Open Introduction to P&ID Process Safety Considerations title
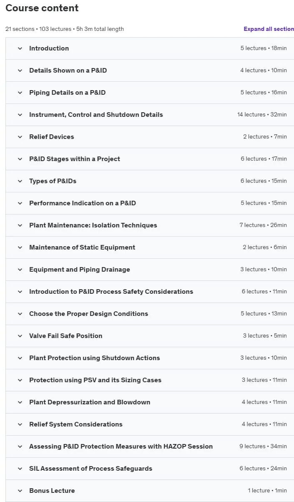Viewport: 294px width, 502px height. [x=111, y=292]
